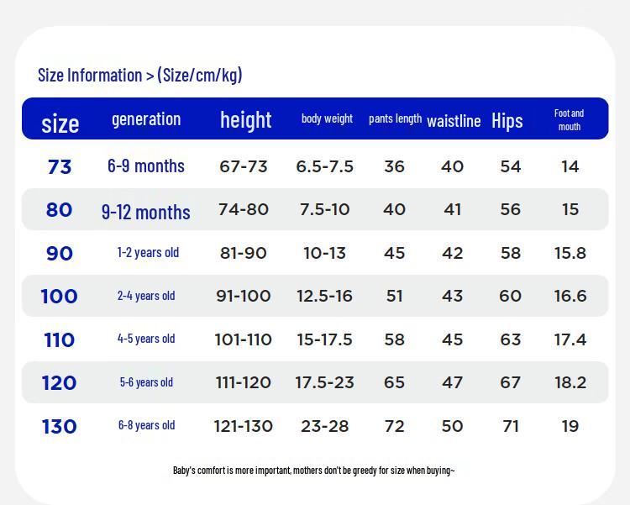
Task: Select the '6-9 months' age label
Action: 146,166
